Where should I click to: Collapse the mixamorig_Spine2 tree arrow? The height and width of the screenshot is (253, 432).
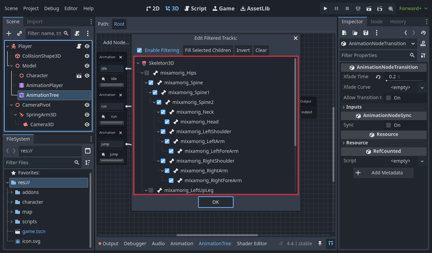pyautogui.click(x=154, y=102)
